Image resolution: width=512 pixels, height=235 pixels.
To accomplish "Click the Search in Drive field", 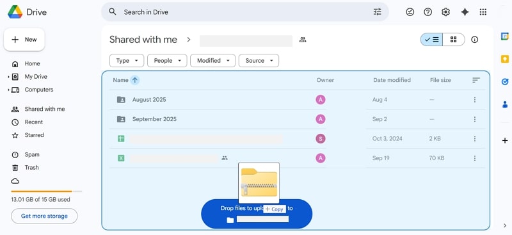I will (245, 12).
